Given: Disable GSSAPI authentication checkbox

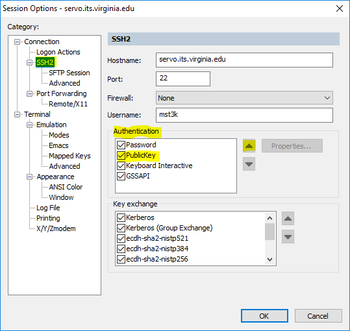Looking at the screenshot, I should pos(121,176).
